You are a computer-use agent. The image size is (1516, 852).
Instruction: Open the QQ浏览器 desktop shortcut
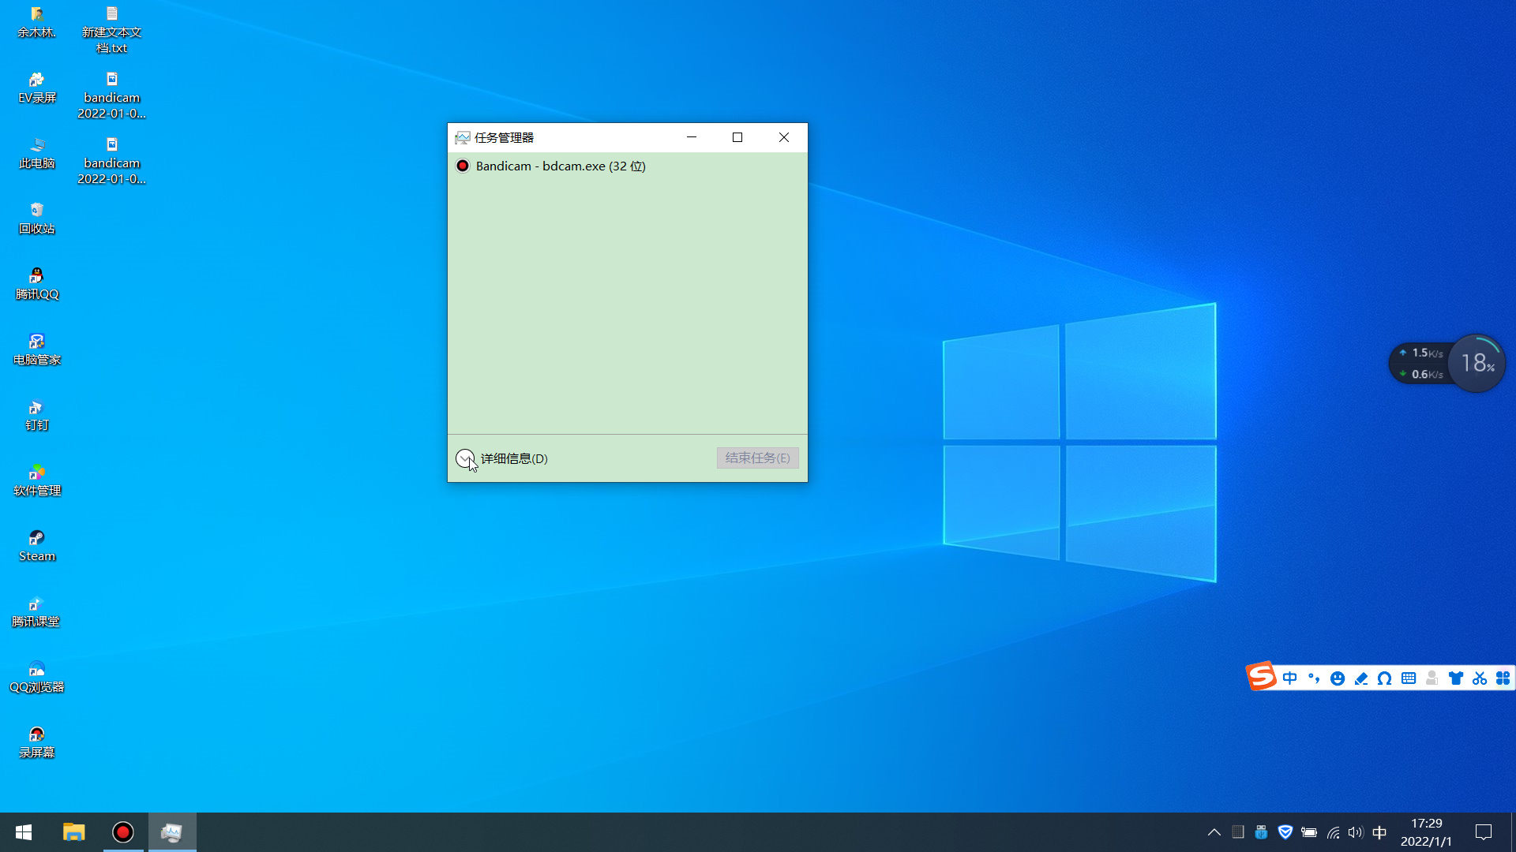click(x=37, y=676)
